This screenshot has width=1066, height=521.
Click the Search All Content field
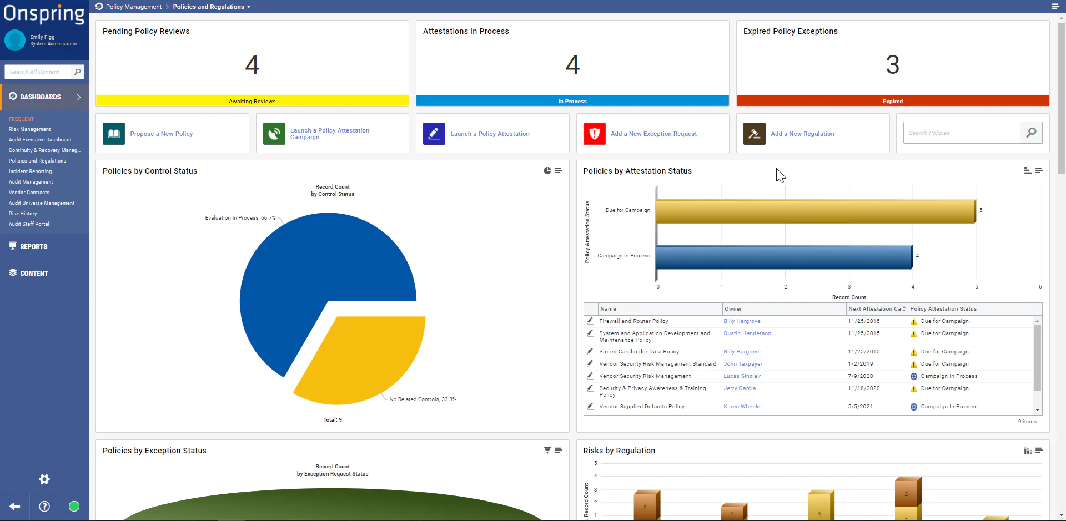click(38, 72)
